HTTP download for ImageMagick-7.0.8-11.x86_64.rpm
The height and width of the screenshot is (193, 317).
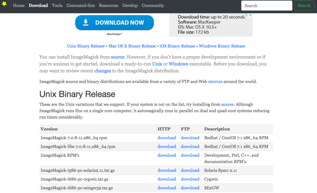tap(167, 138)
